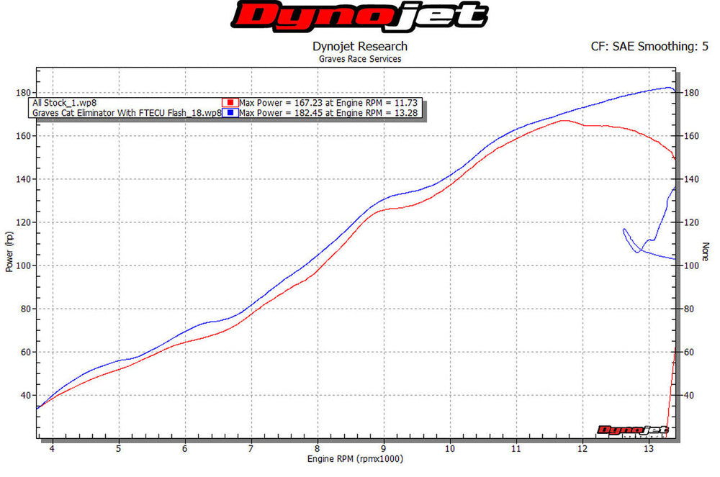The width and height of the screenshot is (720, 477).
Task: Click the 13 tick on the RPM axis
Action: click(x=648, y=449)
